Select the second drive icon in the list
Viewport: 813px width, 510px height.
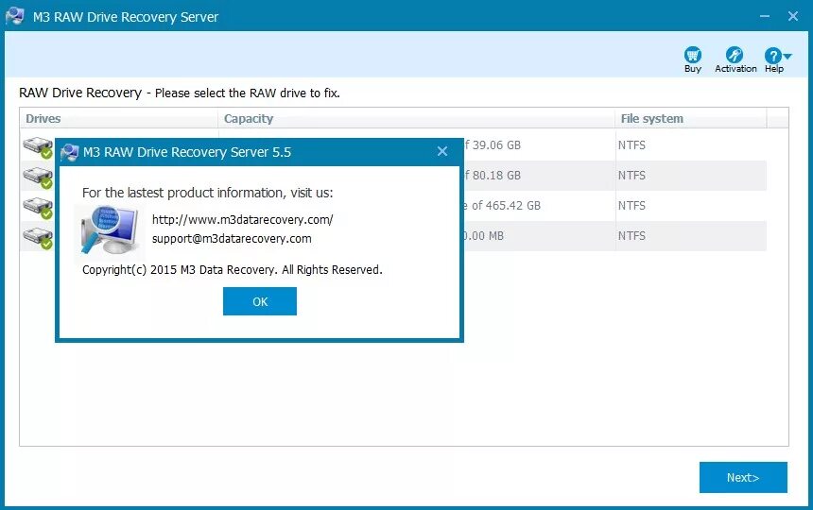tap(38, 178)
